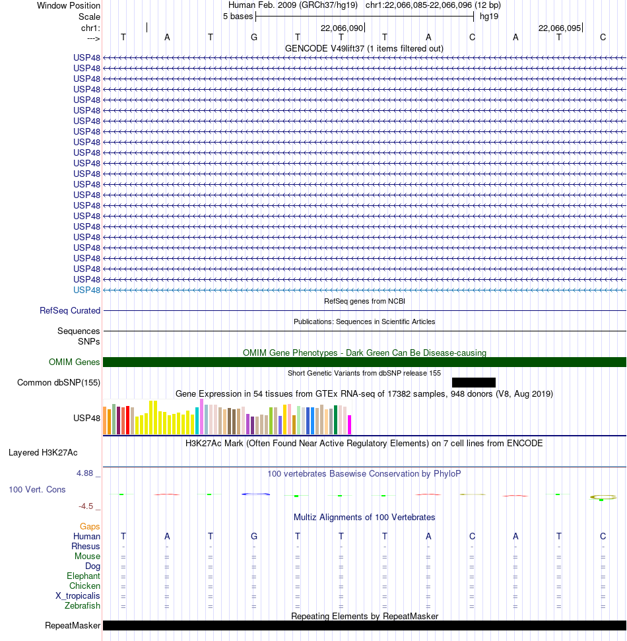Click the 'Common dbSNP(155)' track label
This screenshot has height=641, width=627.
pos(59,383)
